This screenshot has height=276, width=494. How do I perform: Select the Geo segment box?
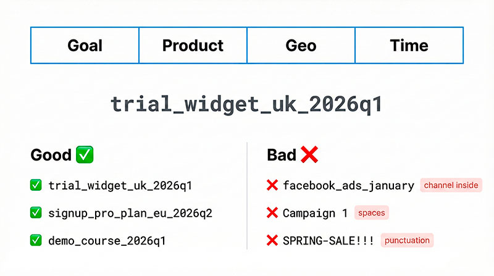coord(301,45)
